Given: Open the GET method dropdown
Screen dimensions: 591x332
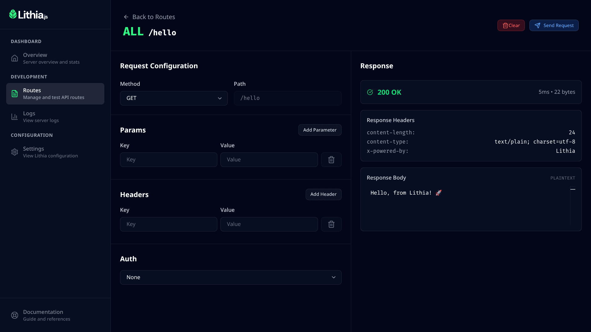Looking at the screenshot, I should [x=174, y=98].
